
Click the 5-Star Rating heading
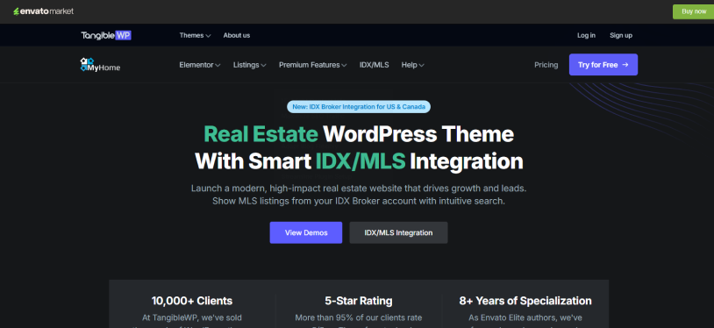[x=359, y=301]
